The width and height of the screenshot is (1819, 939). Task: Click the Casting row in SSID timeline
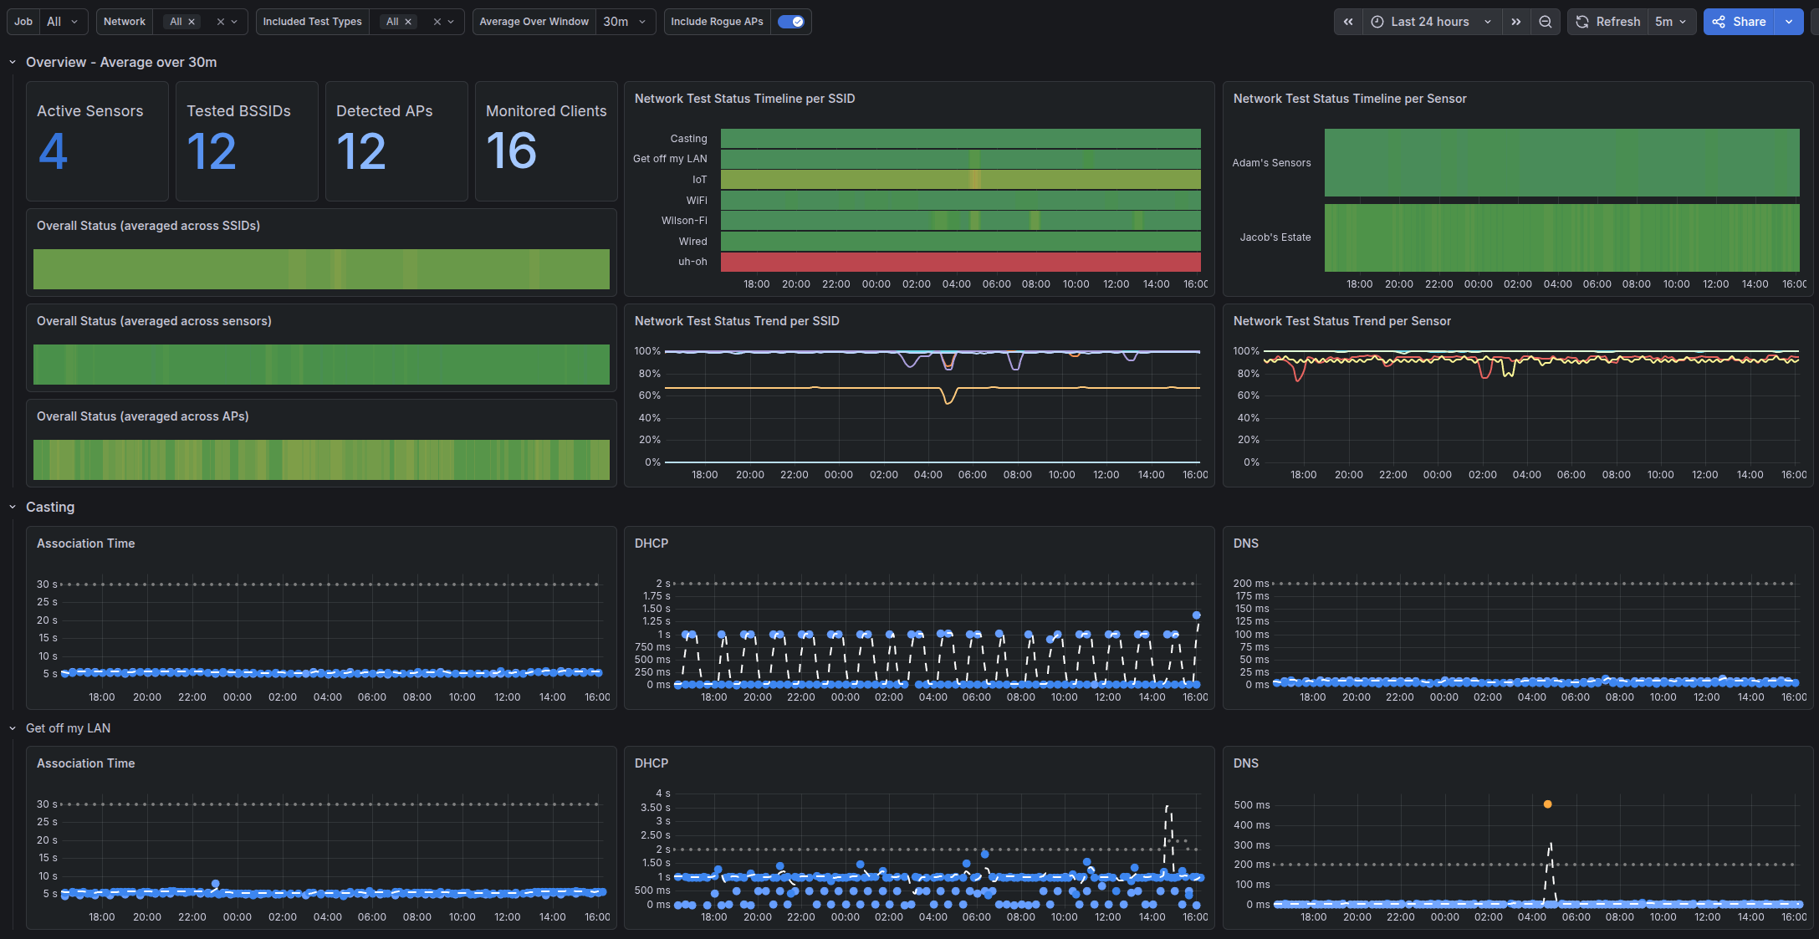coord(960,139)
